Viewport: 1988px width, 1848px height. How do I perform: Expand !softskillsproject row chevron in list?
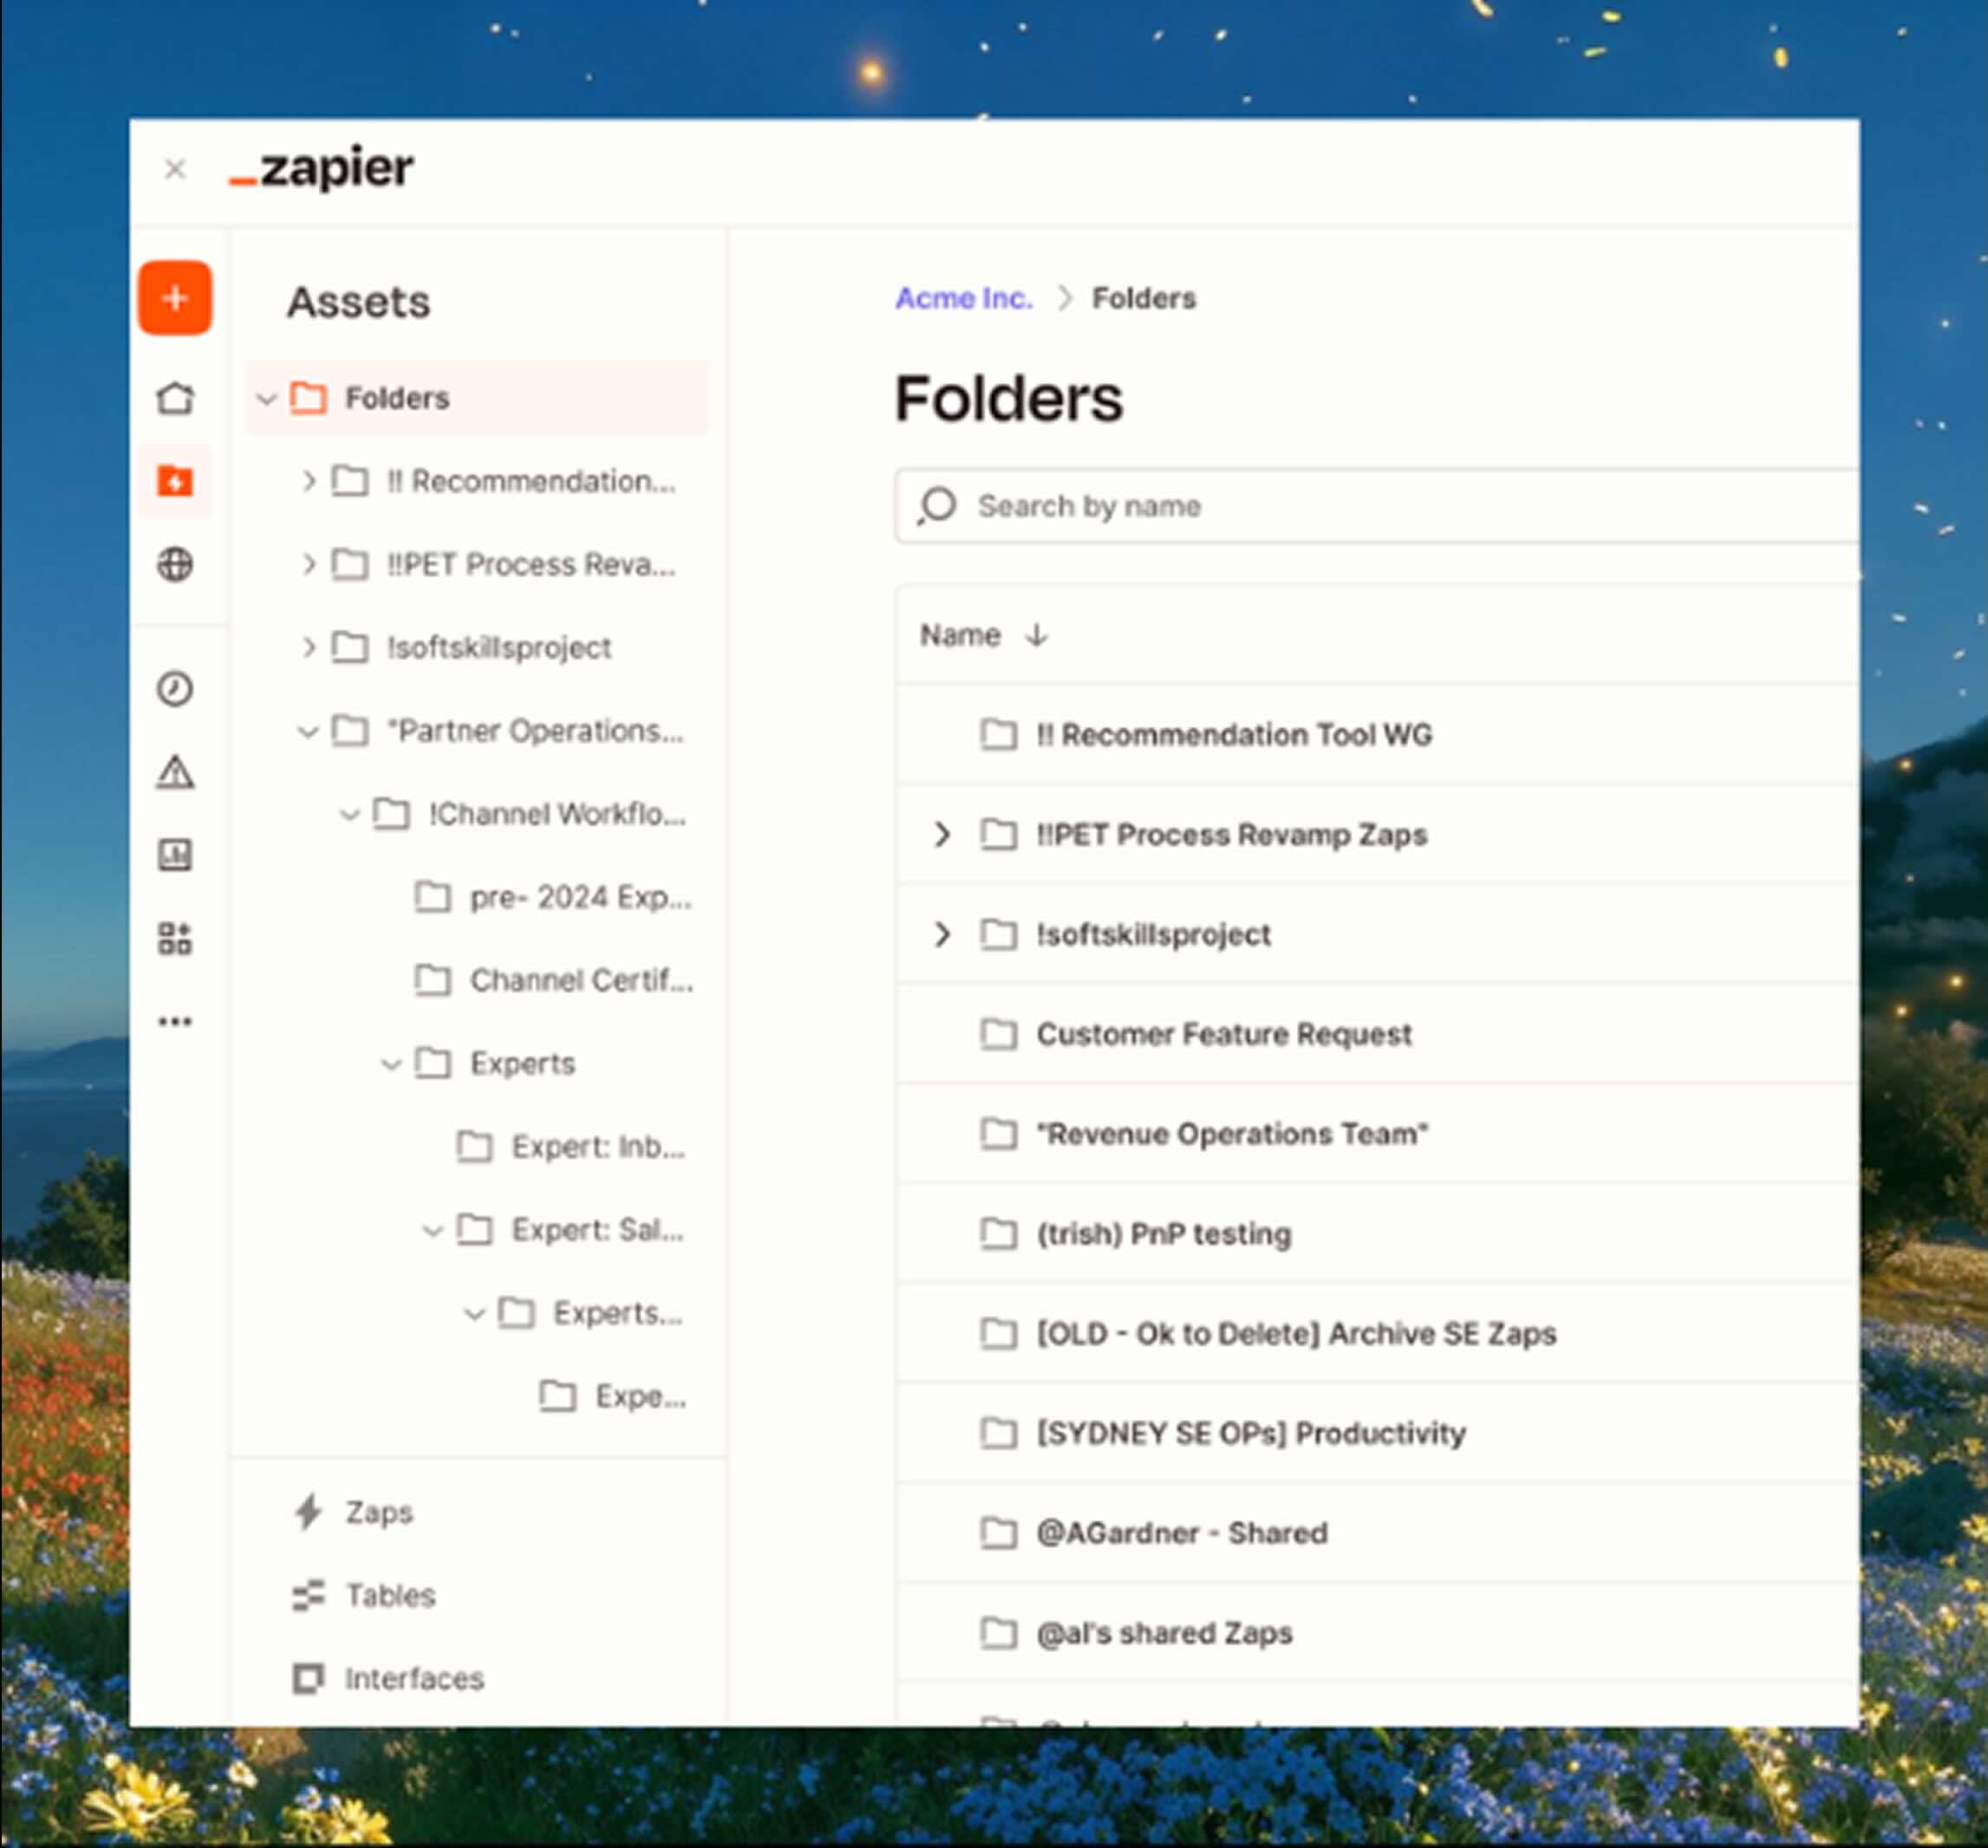(941, 934)
